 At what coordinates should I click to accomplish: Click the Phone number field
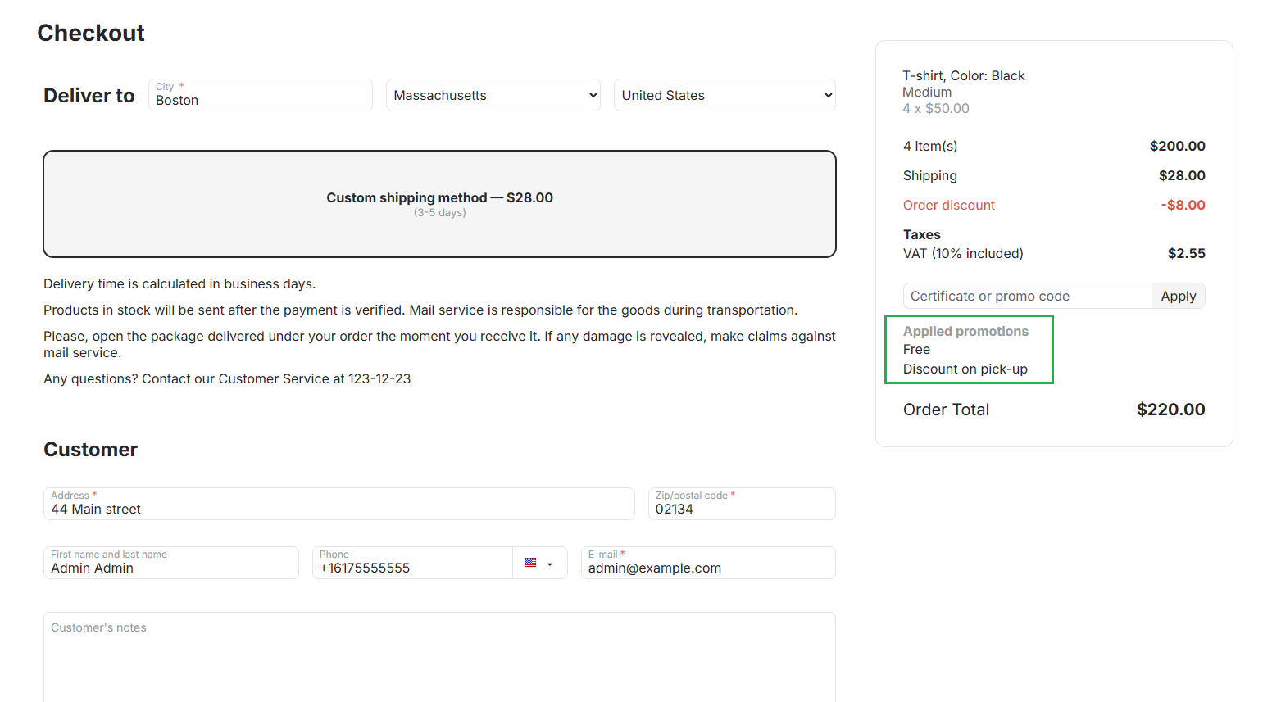(412, 563)
